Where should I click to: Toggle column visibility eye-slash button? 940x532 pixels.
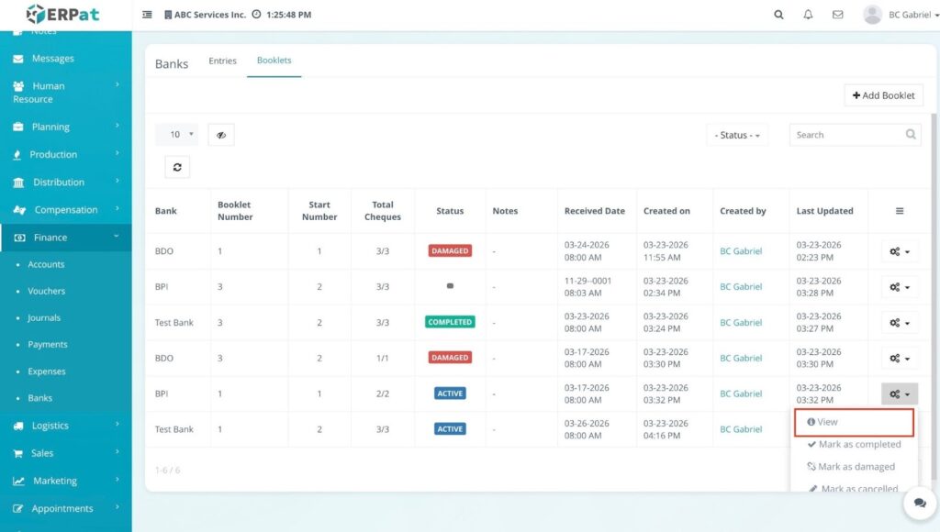pos(221,135)
